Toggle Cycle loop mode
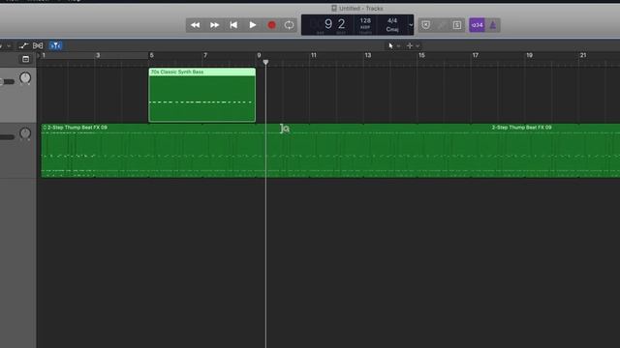 click(289, 25)
